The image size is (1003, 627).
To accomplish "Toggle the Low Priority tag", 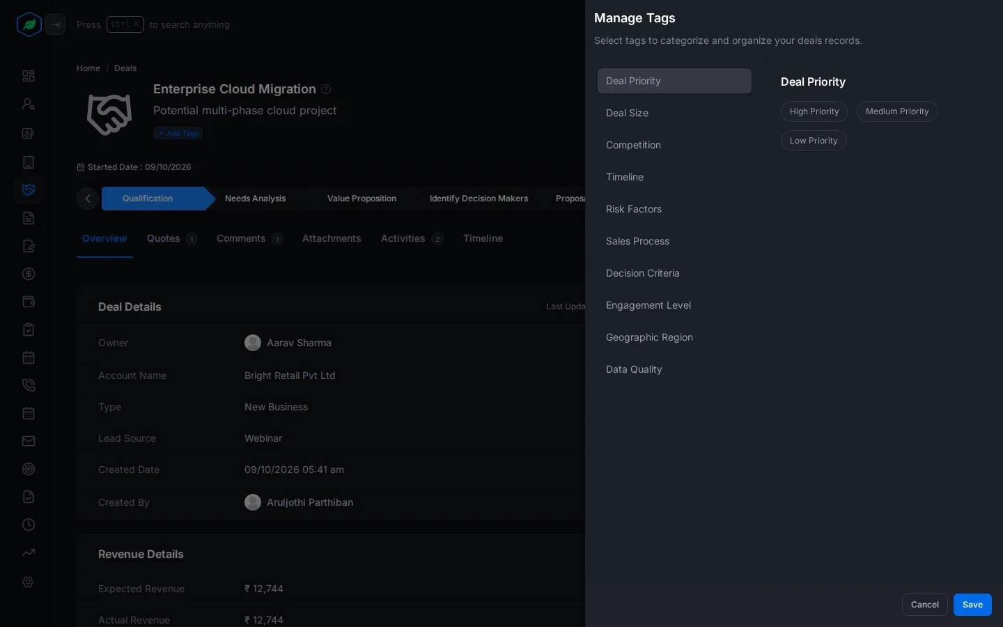I will (x=814, y=141).
